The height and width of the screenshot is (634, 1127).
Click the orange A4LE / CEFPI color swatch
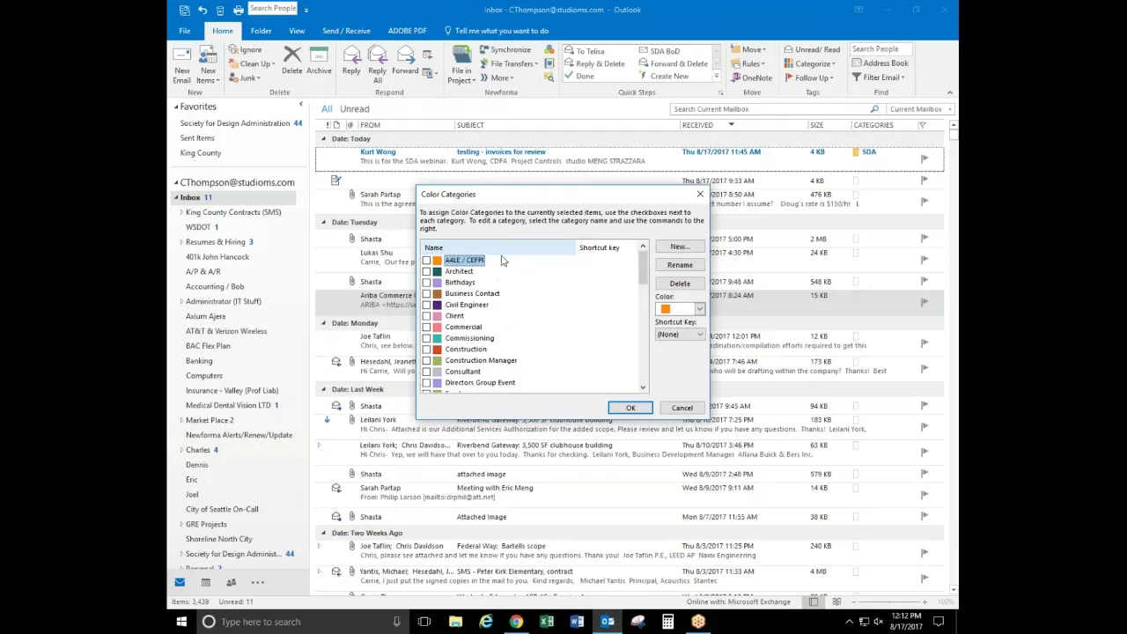coord(437,261)
